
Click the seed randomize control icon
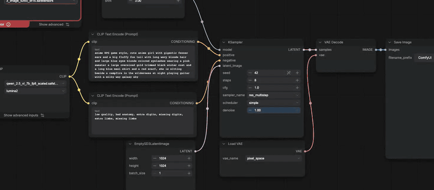[x=289, y=73]
